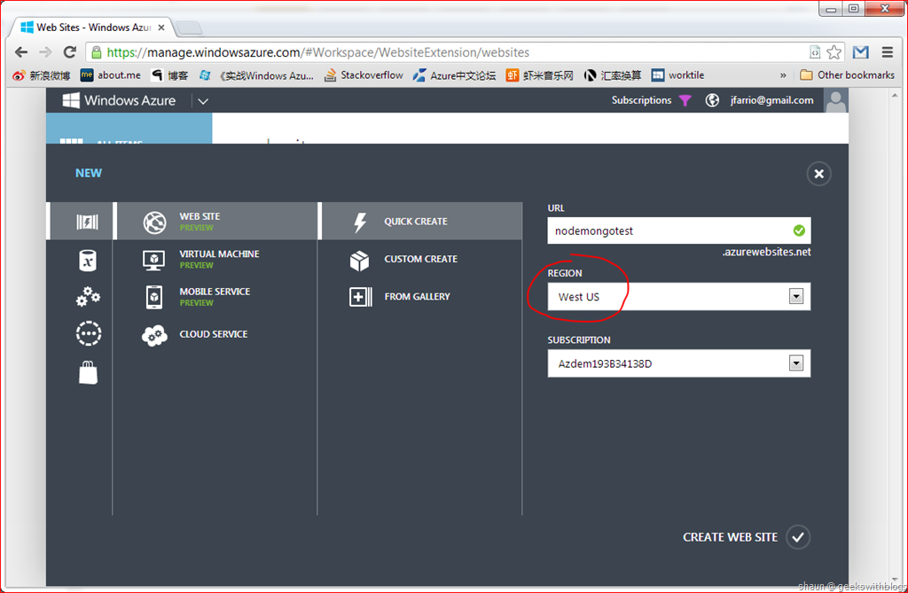
Task: Click the Quick Create lightning icon
Action: (360, 222)
